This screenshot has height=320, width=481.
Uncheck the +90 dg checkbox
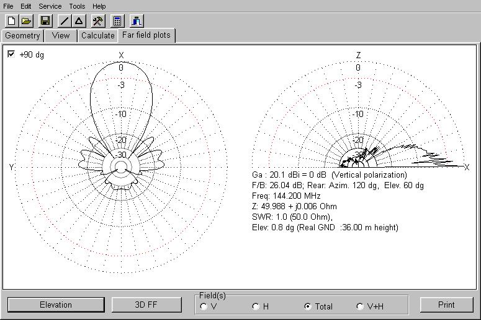coord(11,54)
